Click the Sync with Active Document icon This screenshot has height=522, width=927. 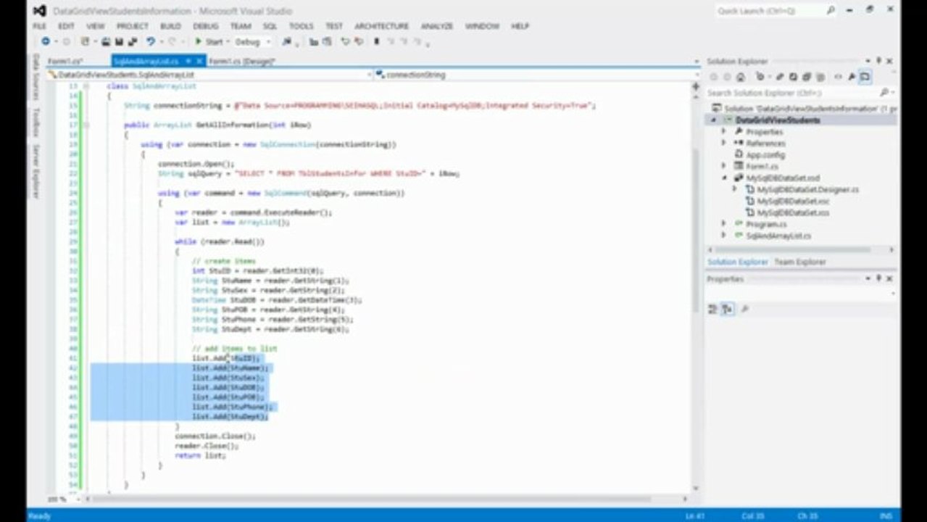(x=780, y=77)
